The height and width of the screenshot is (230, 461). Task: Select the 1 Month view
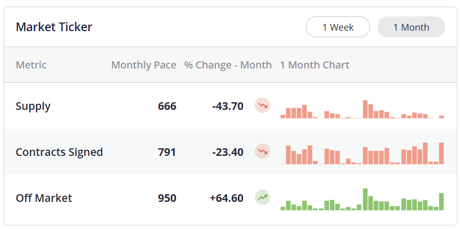tap(411, 27)
